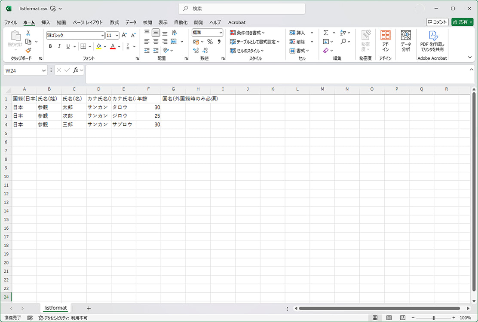
Task: Open the AutoSum tool in the editing group
Action: pyautogui.click(x=326, y=32)
